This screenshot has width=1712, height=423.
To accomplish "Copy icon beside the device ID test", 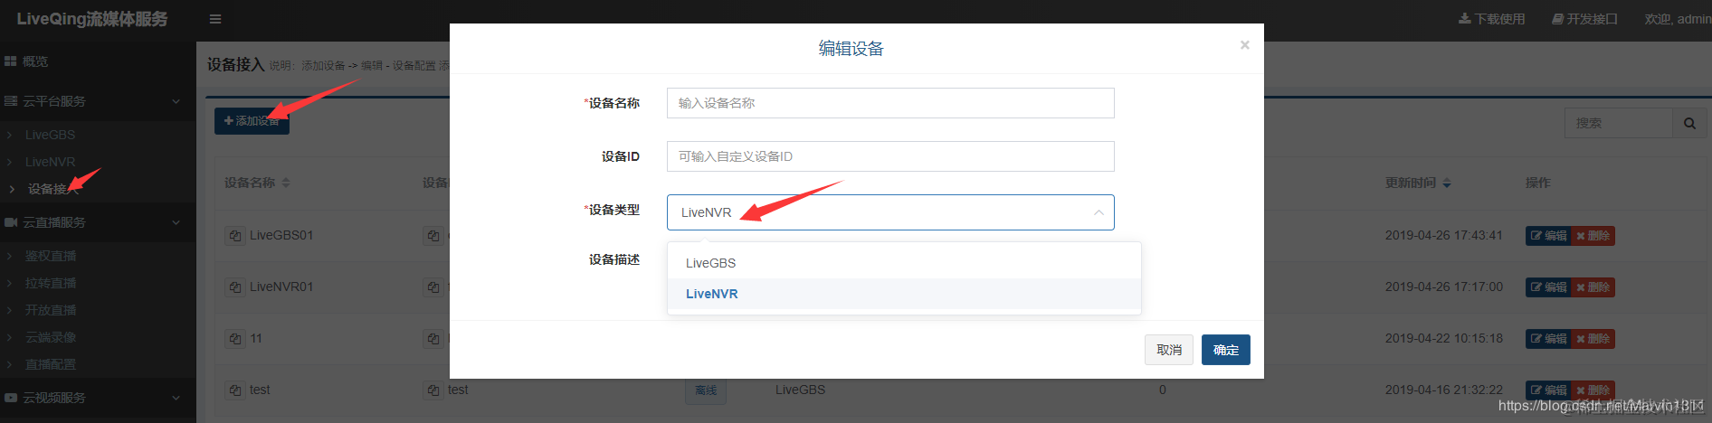I will pyautogui.click(x=433, y=390).
